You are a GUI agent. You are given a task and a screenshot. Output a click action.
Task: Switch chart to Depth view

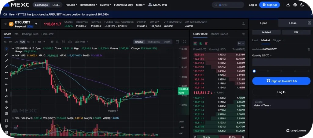(167, 42)
